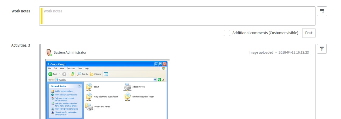Click the Adobe PDF 8.0 printer icon
341x119 pixels.
127,87
